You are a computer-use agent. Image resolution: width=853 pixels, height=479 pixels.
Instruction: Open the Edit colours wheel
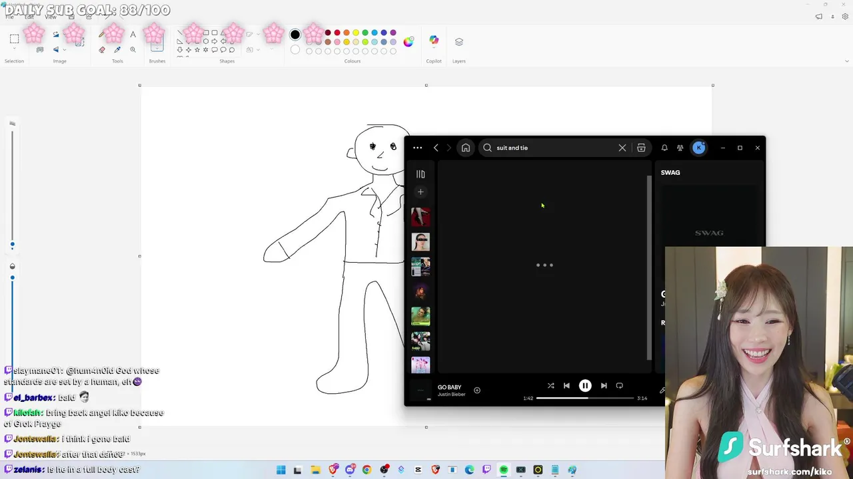pos(409,41)
